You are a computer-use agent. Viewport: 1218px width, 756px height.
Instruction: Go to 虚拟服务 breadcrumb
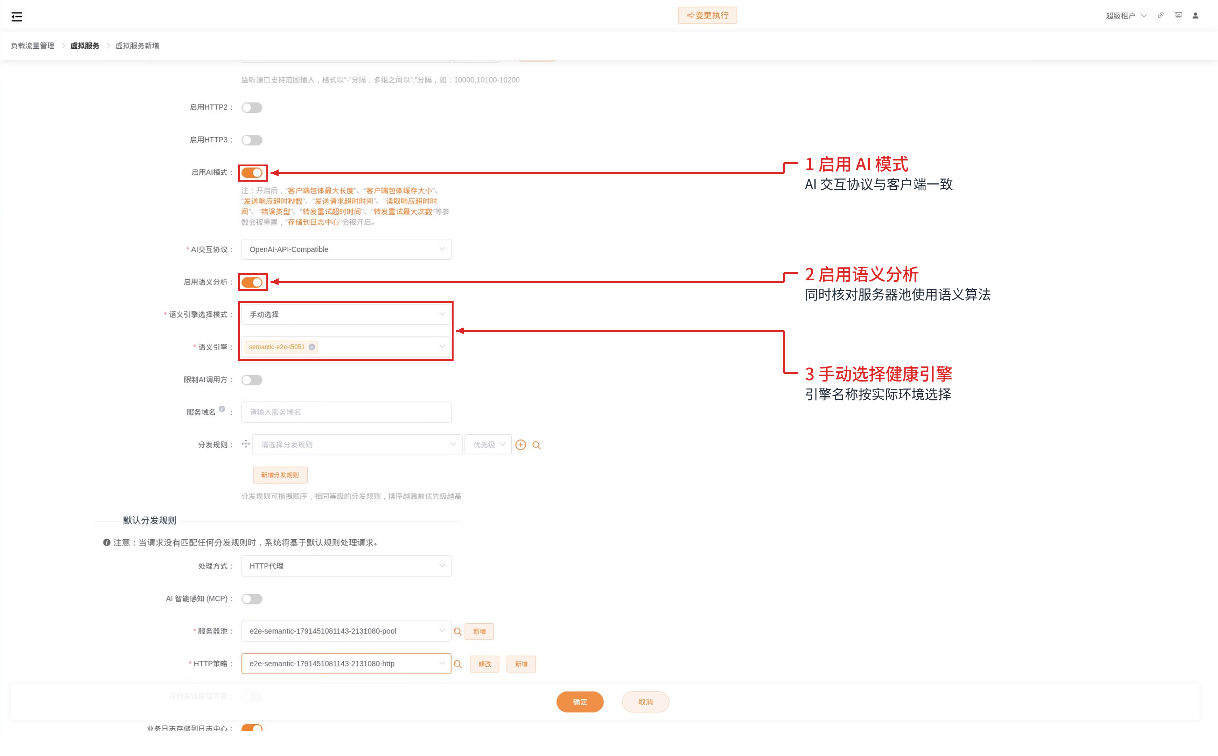84,45
